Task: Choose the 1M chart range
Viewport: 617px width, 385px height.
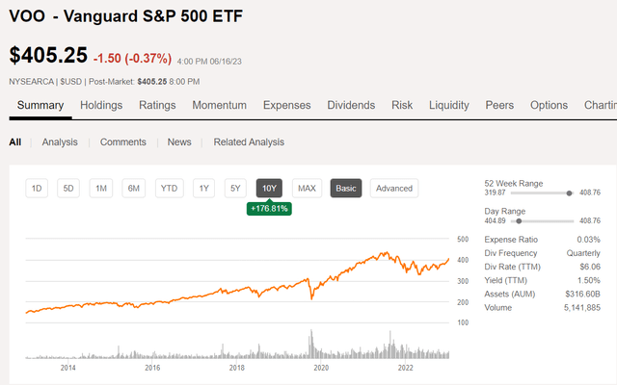Action: click(101, 189)
